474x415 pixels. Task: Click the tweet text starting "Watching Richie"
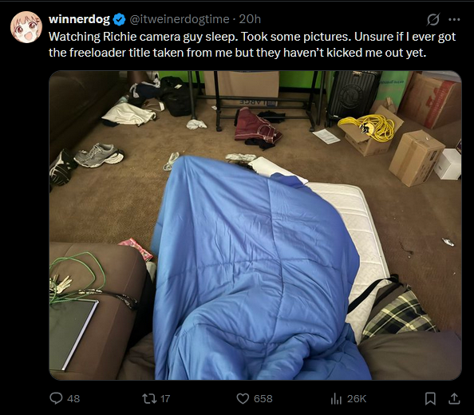252,45
